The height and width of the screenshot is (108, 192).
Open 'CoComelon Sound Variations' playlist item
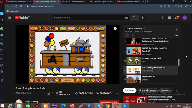tap(151, 42)
